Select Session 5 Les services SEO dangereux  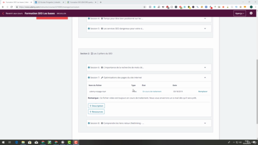(123, 29)
